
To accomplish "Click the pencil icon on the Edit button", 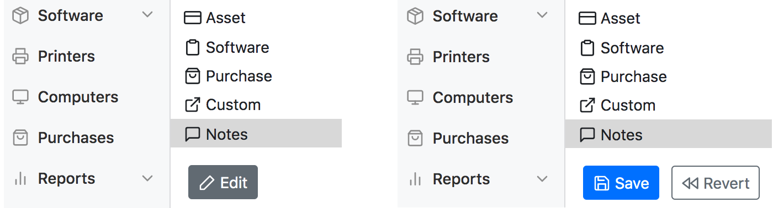I will (x=207, y=183).
